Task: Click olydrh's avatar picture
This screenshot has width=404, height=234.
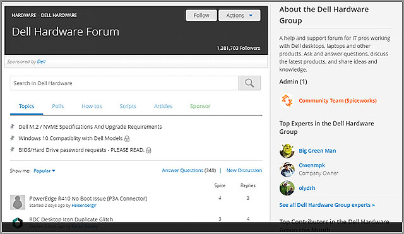Action: pos(287,188)
